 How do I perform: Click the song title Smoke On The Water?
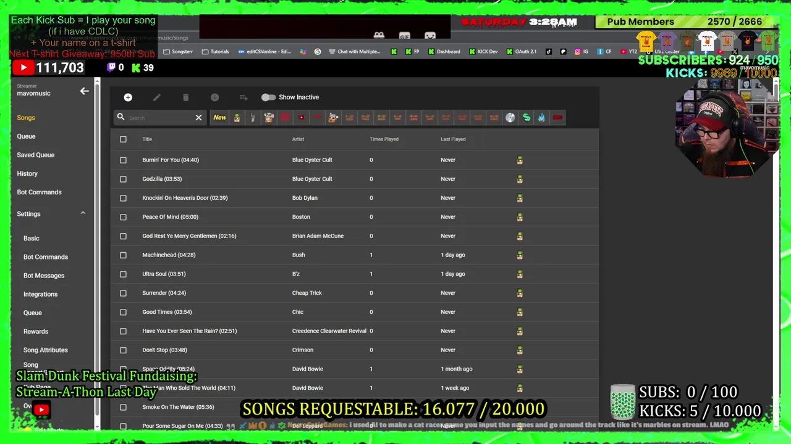(x=178, y=407)
